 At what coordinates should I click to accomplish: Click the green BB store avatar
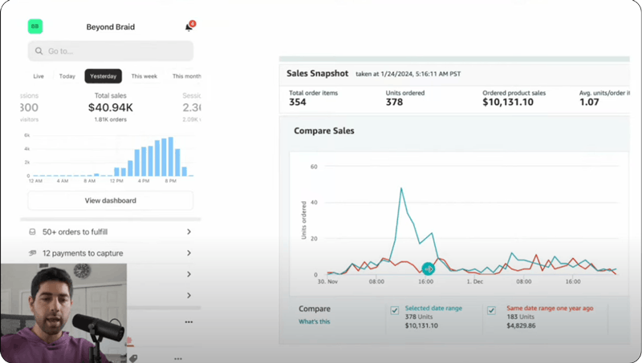coord(35,26)
